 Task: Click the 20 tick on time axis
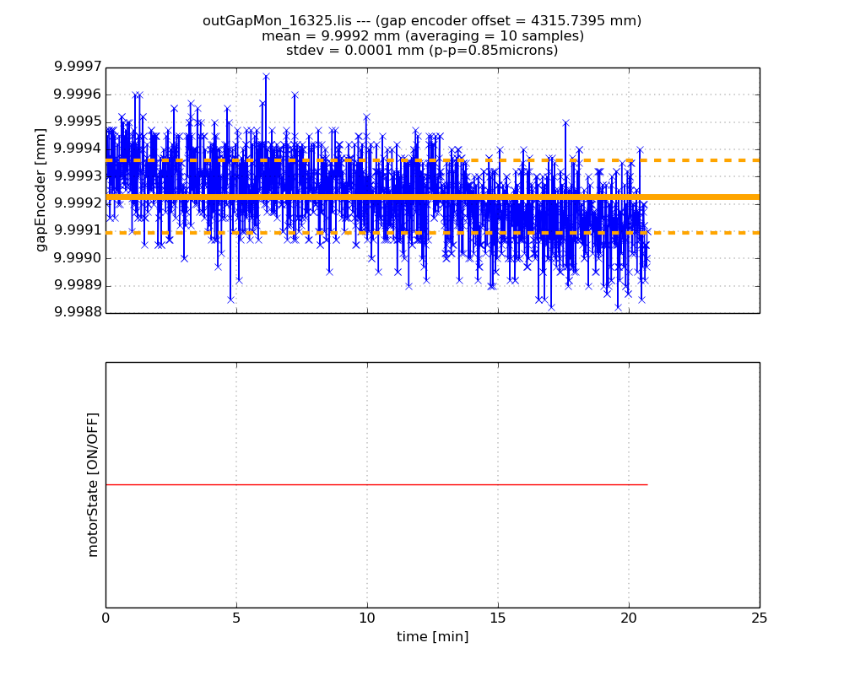tap(629, 618)
